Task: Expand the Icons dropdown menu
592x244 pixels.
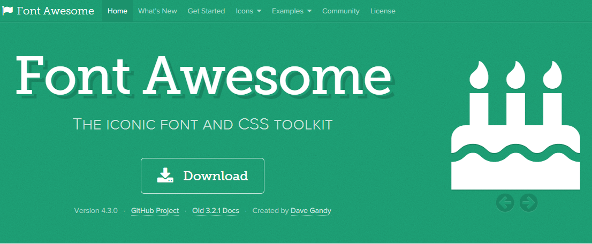Action: [x=248, y=11]
